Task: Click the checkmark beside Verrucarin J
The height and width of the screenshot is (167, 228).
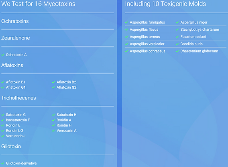Action: coord(3,136)
